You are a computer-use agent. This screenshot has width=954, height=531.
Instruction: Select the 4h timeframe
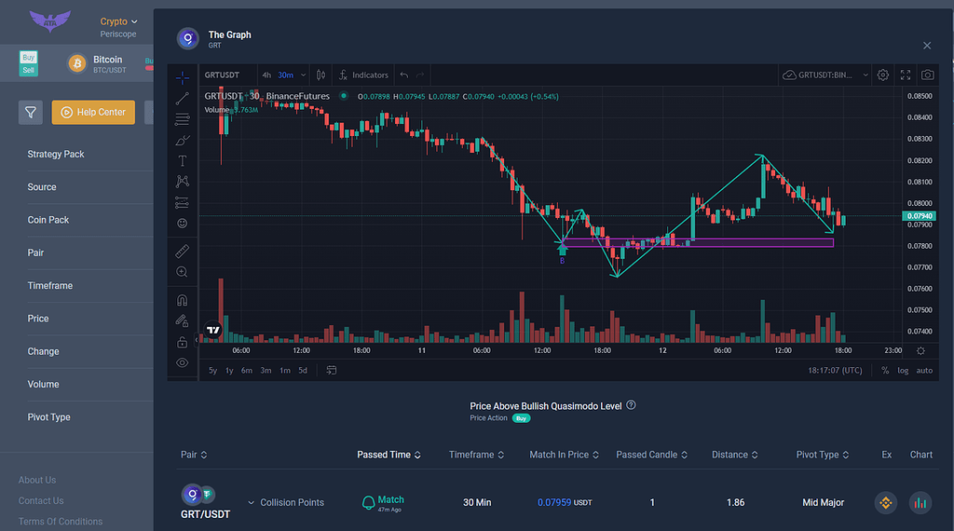pyautogui.click(x=266, y=75)
